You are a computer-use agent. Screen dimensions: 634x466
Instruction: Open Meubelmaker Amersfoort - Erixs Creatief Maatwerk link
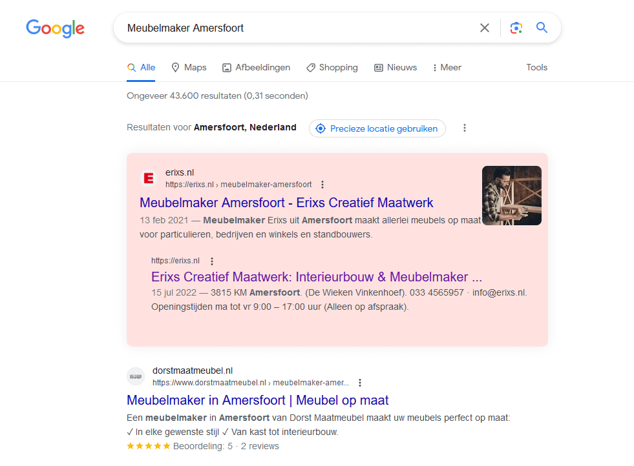286,203
